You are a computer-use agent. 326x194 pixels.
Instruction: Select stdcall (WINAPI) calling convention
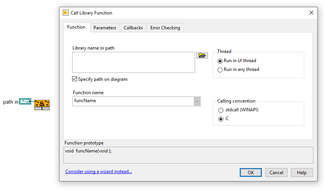221,110
